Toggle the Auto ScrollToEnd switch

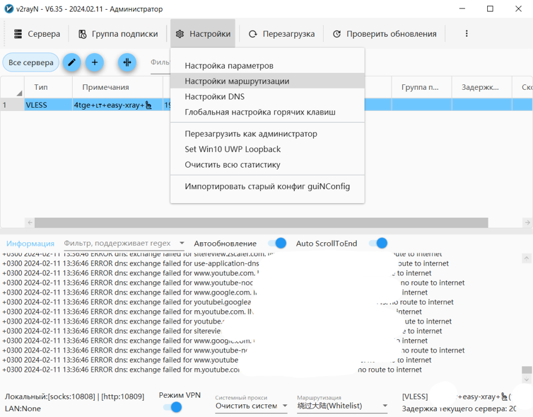(x=378, y=243)
